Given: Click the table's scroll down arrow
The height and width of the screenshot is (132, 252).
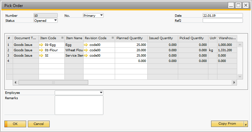Looking at the screenshot, I should coord(240,77).
